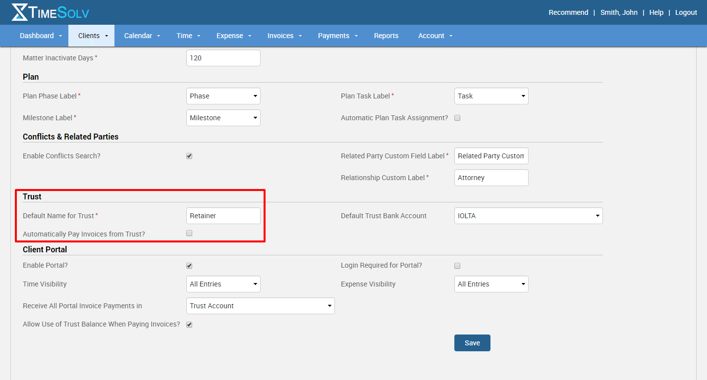Viewport: 707px width, 380px height.
Task: Click the Logout link
Action: pyautogui.click(x=686, y=12)
